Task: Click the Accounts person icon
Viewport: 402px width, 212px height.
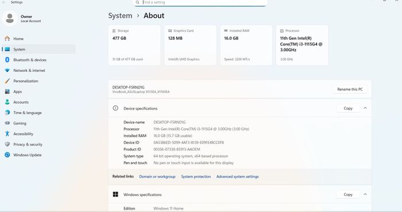Action: 7,102
